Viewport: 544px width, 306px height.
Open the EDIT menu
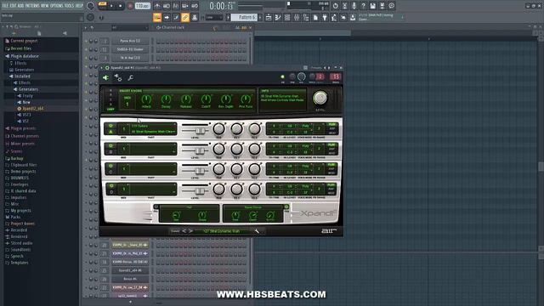[13, 6]
